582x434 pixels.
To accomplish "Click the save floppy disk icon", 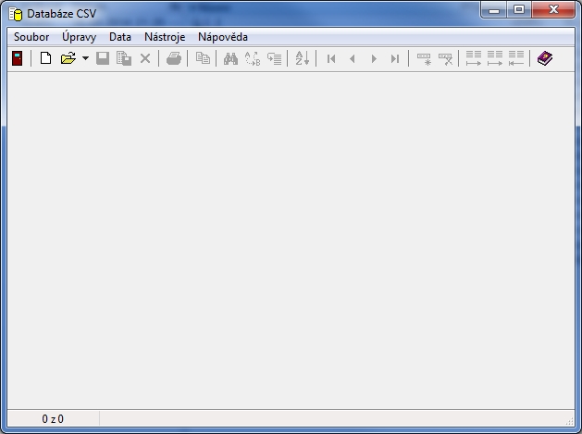I will tap(103, 58).
